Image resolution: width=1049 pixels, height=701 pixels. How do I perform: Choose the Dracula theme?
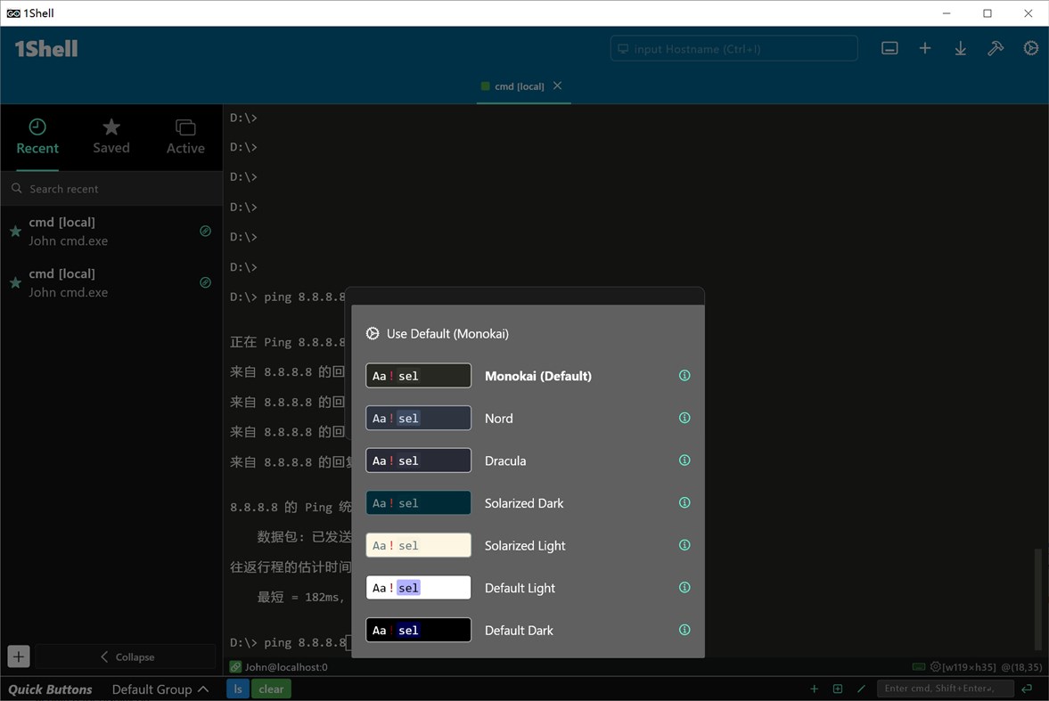528,461
